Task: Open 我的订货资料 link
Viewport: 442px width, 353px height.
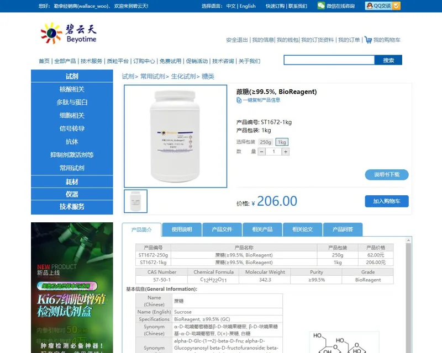Action: tap(317, 40)
